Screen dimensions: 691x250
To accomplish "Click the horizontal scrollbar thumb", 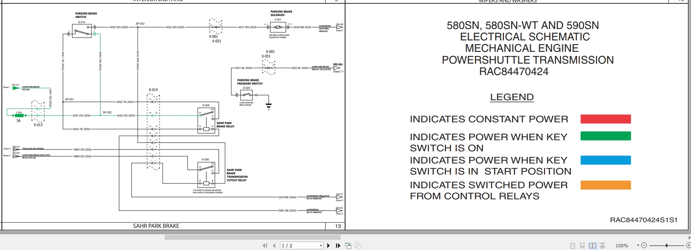I will (252, 237).
